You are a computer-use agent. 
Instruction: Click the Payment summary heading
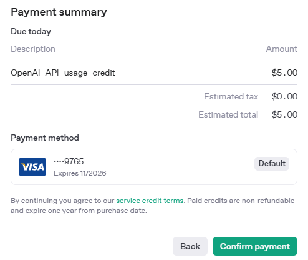(x=59, y=12)
